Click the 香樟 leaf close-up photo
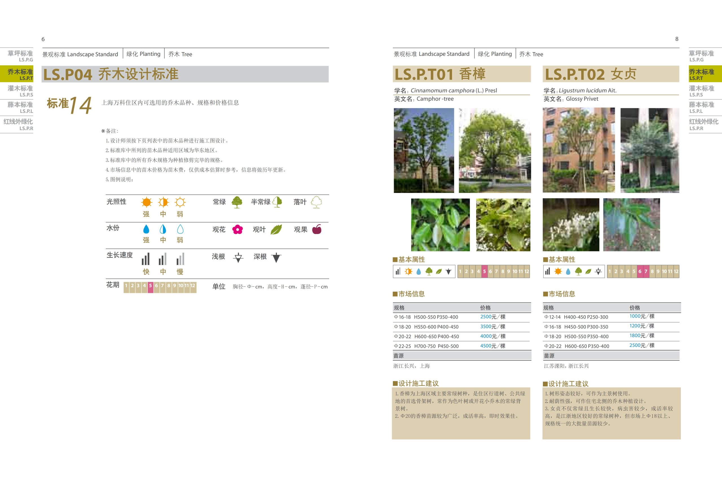722x477 pixels. point(440,225)
